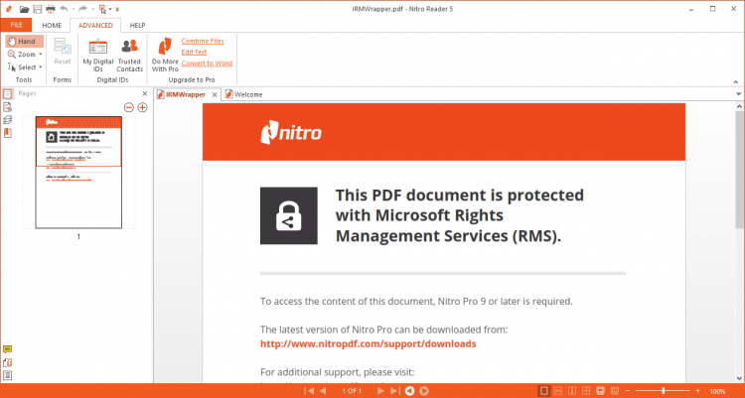Click the Print icon in quick access toolbar
This screenshot has height=398, width=745.
51,9
